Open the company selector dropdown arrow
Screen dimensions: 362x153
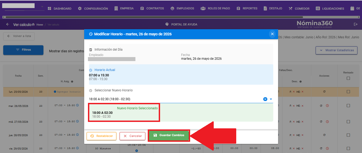(42, 7)
